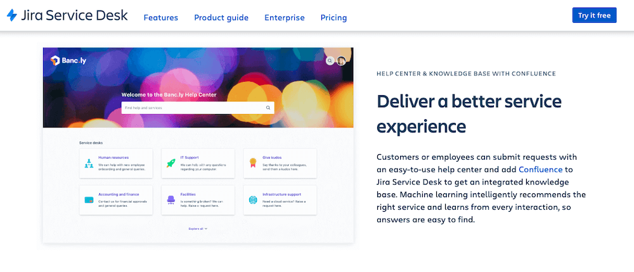Click magnifier icon inside help search field

click(x=268, y=108)
